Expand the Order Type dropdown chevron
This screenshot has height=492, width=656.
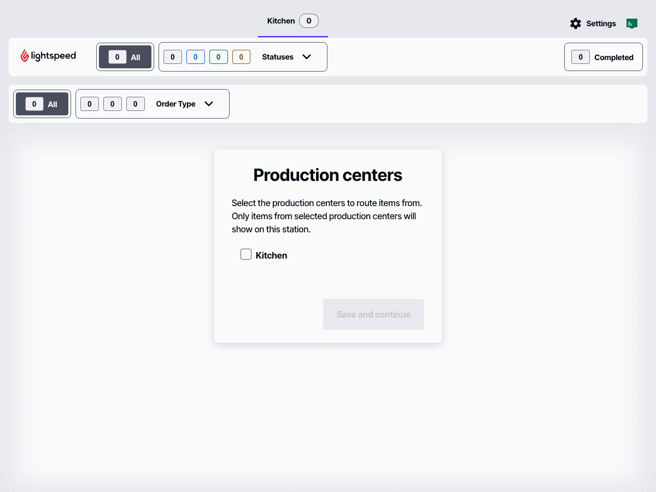pos(209,104)
